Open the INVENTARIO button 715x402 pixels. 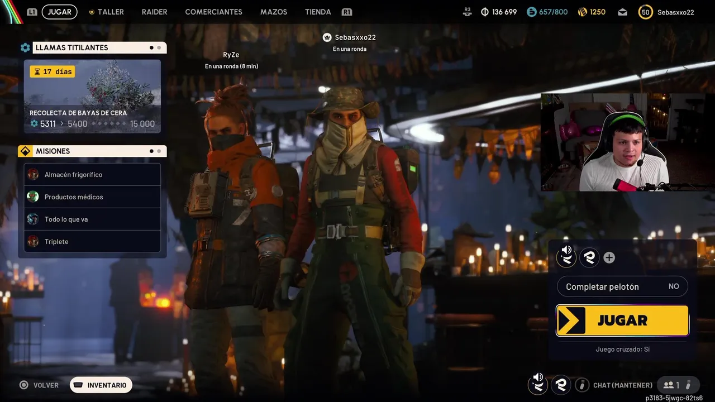point(101,385)
